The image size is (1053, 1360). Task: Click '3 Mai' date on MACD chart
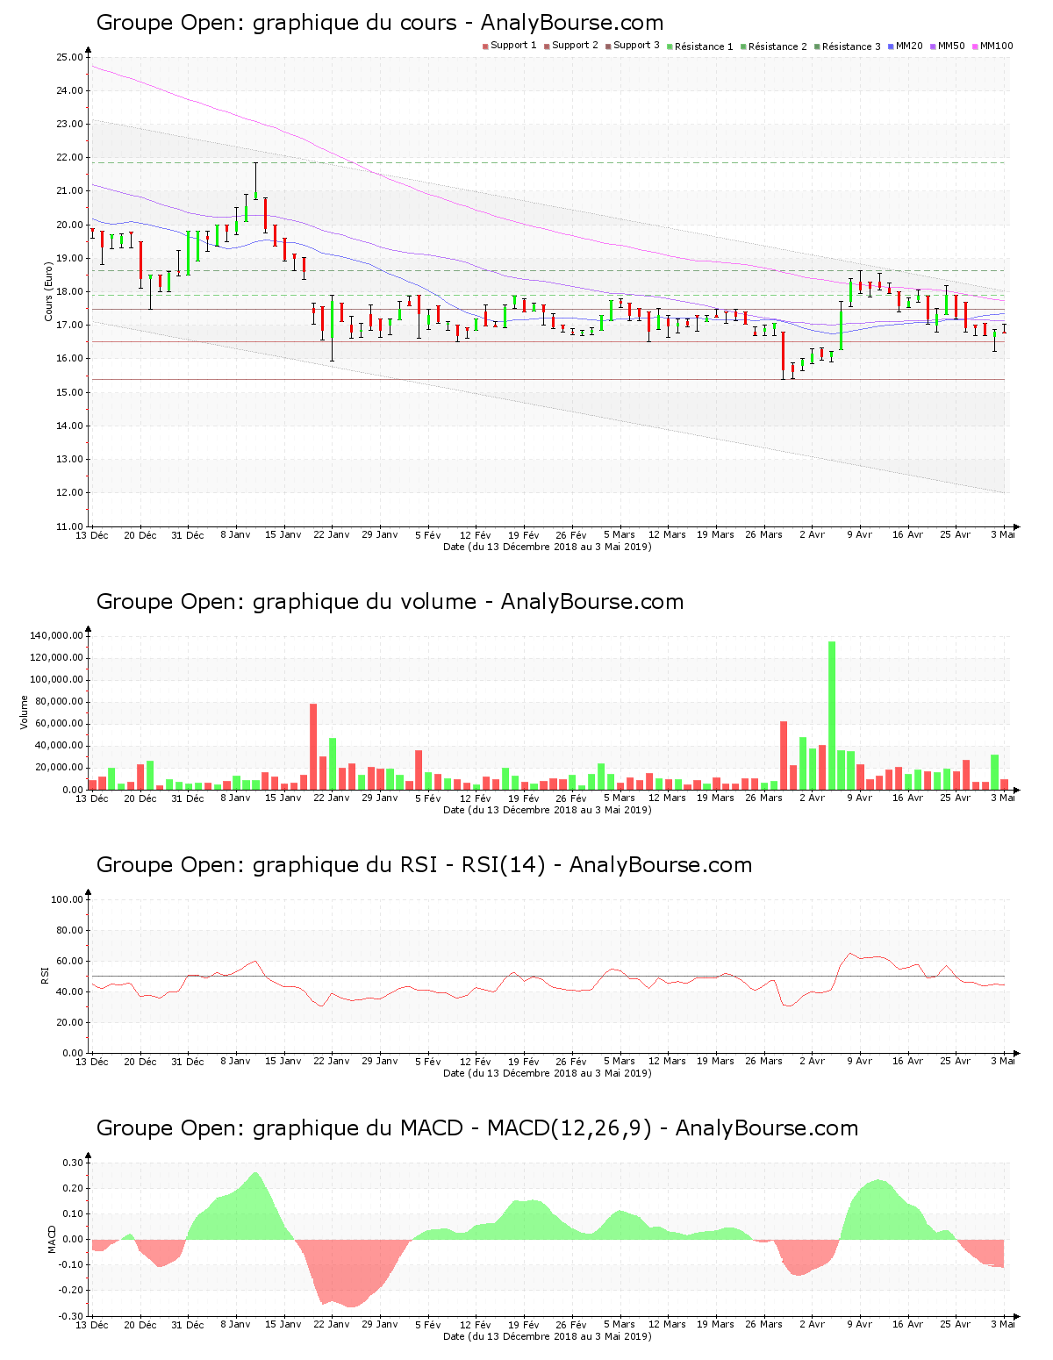[x=1003, y=1325]
